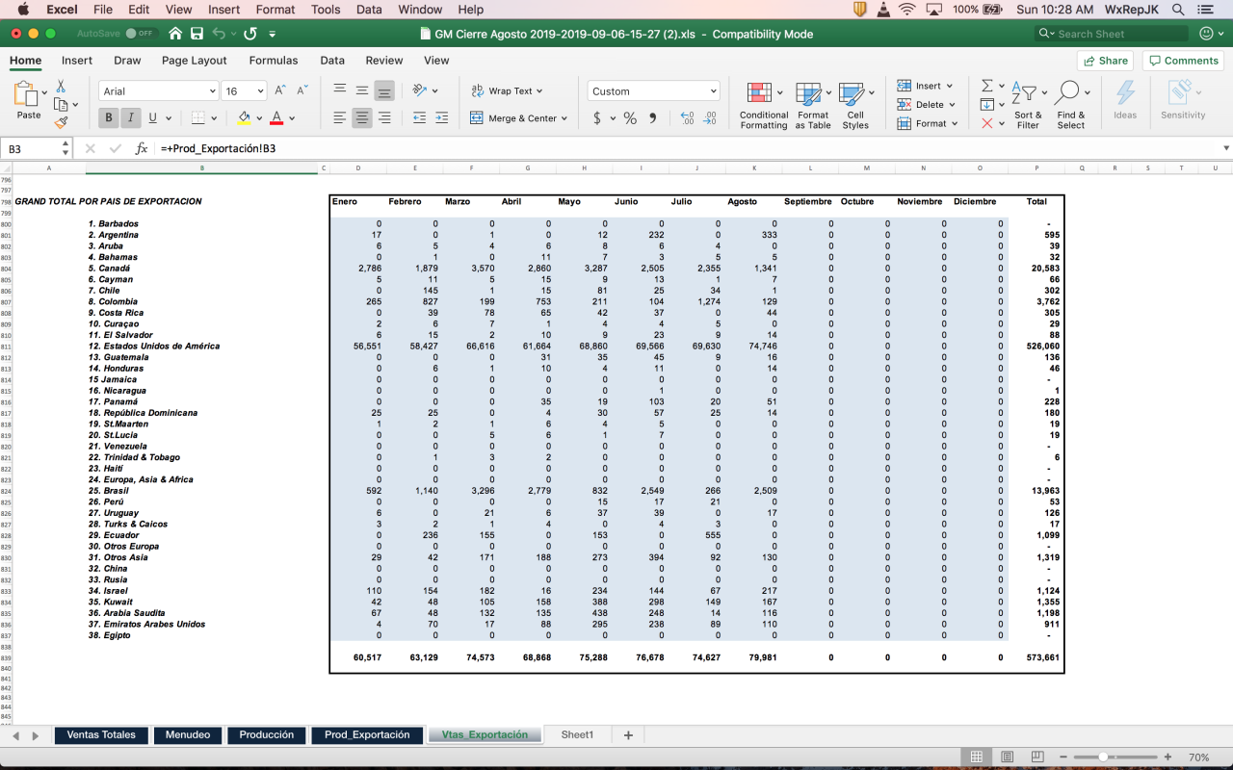Click the Home icon in title bar
1233x770 pixels.
click(x=175, y=34)
